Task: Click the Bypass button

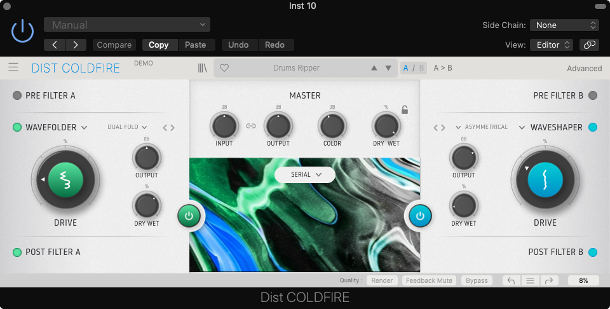Action: click(x=477, y=280)
